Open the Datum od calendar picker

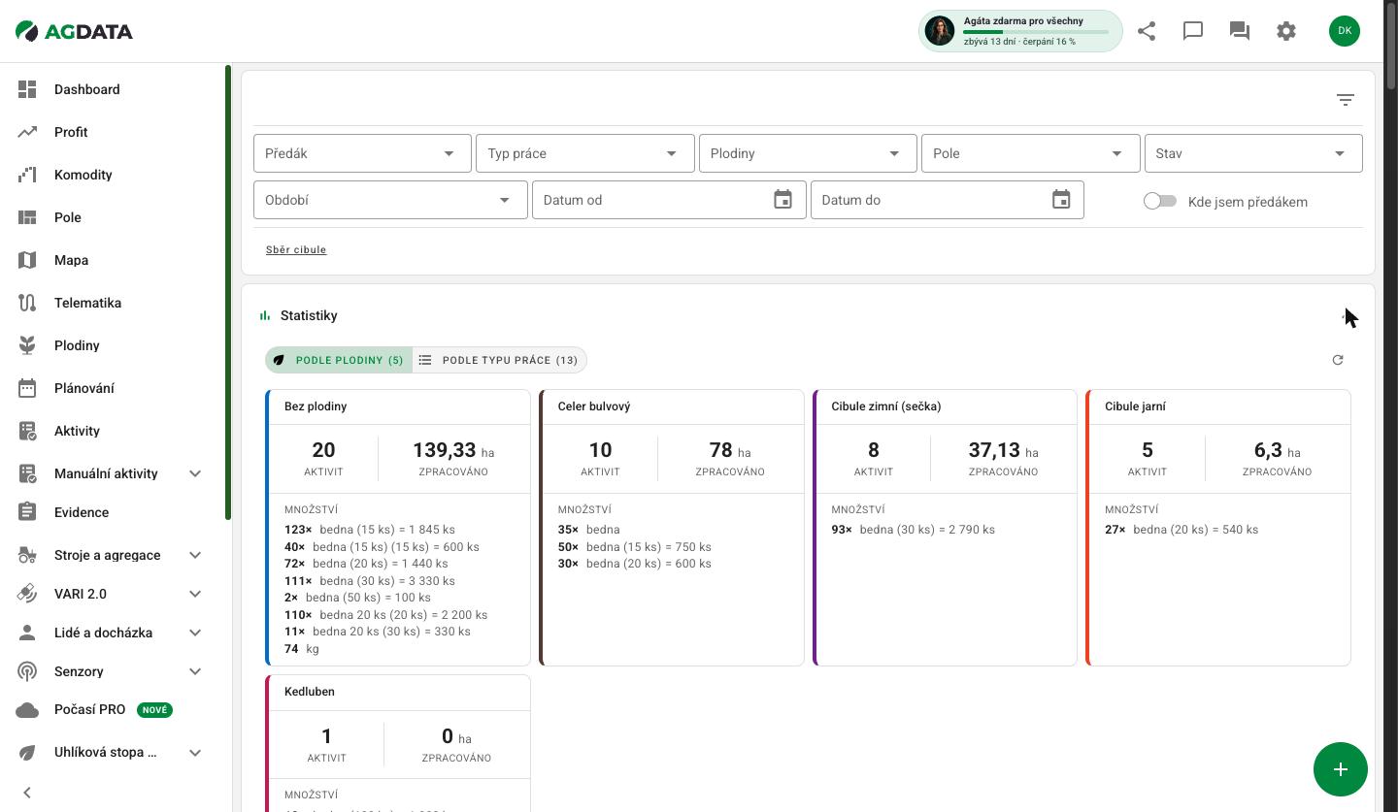[782, 200]
